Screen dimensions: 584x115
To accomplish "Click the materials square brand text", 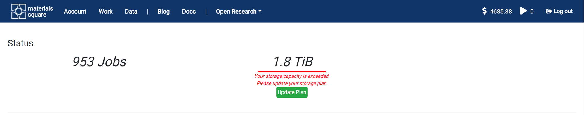I will (40, 12).
